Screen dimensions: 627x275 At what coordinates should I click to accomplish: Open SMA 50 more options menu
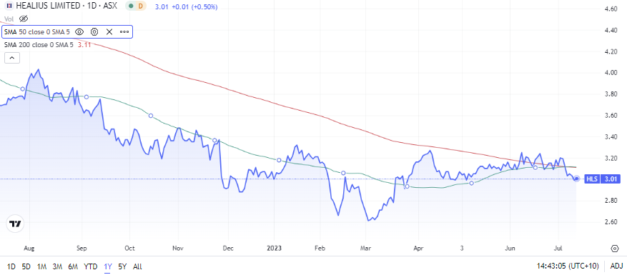[x=124, y=31]
